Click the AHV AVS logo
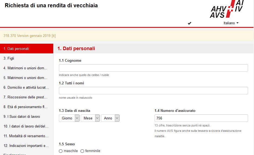Screen dimensions: 254x155 (226, 9)
